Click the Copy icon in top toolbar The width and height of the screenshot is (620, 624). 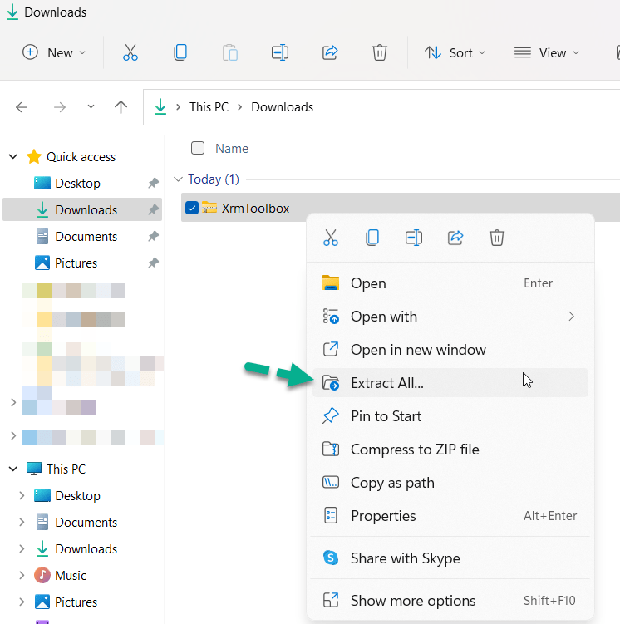pyautogui.click(x=180, y=52)
